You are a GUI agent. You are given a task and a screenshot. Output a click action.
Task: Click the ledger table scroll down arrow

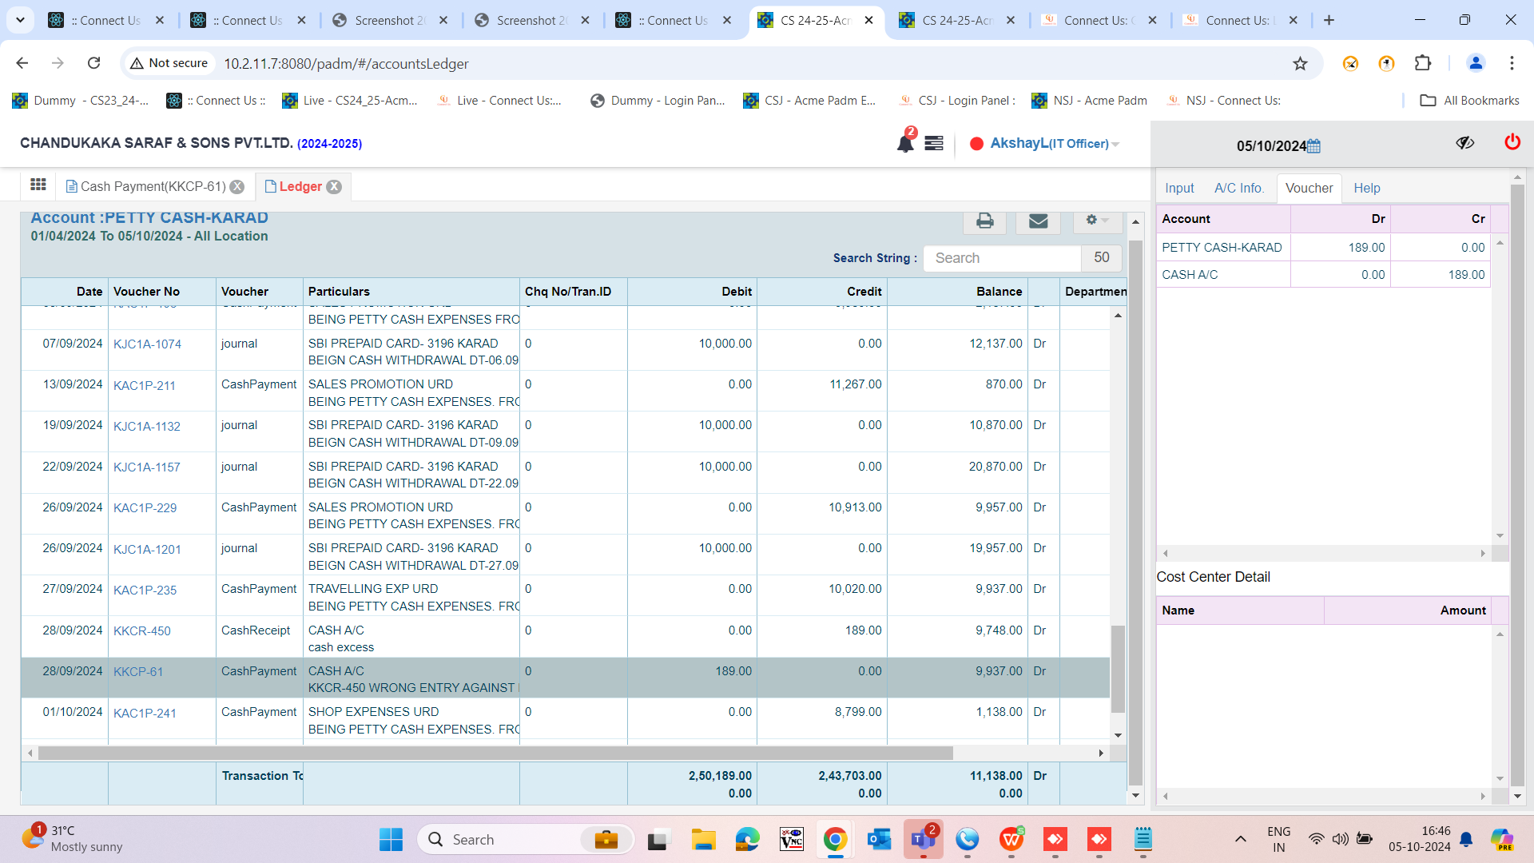point(1118,735)
